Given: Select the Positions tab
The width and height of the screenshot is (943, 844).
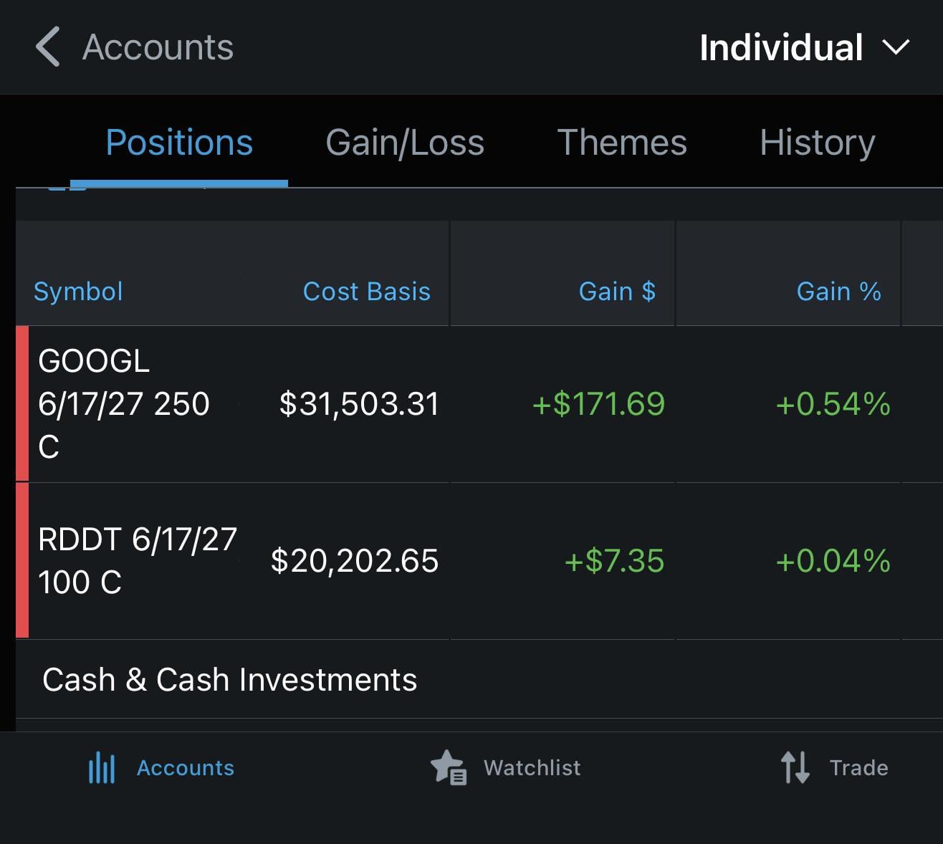Looking at the screenshot, I should pos(179,143).
